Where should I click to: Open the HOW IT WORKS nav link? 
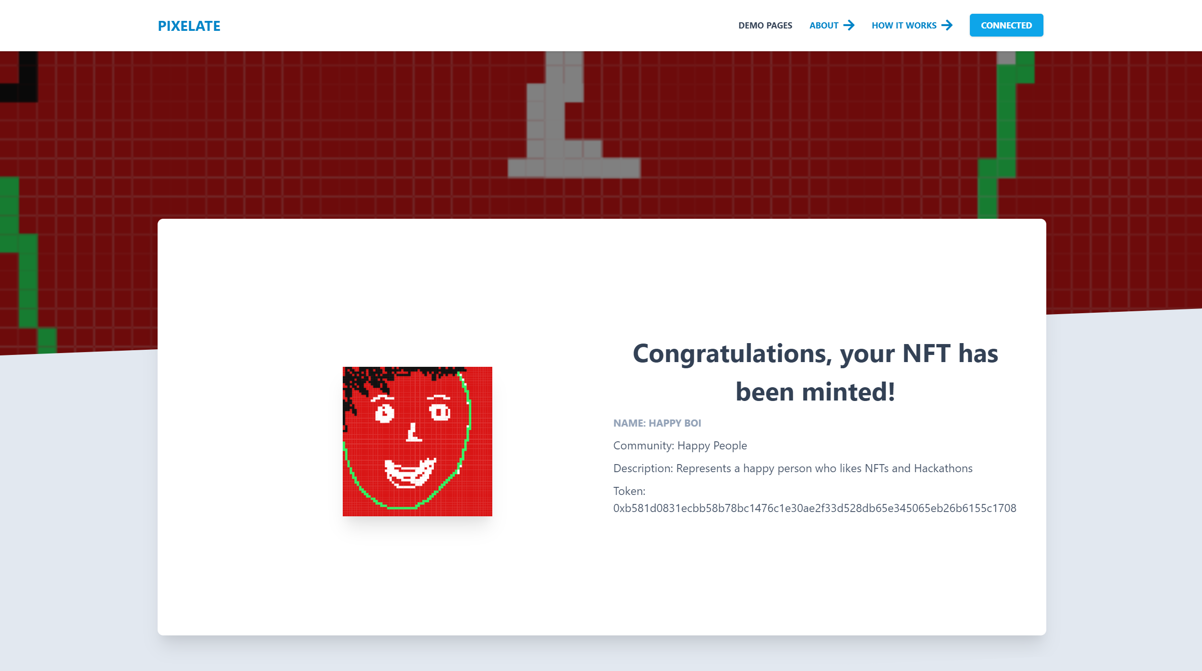point(904,26)
